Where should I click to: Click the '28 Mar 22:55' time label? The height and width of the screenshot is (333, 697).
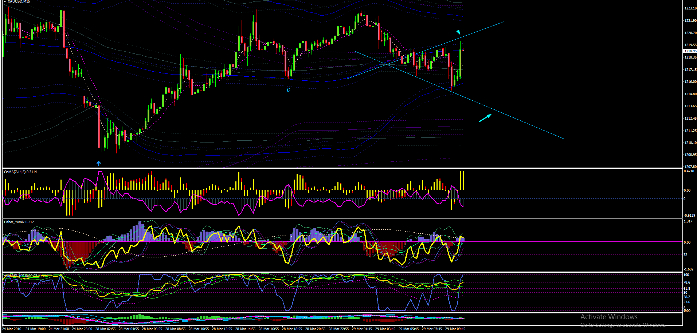tap(338, 329)
